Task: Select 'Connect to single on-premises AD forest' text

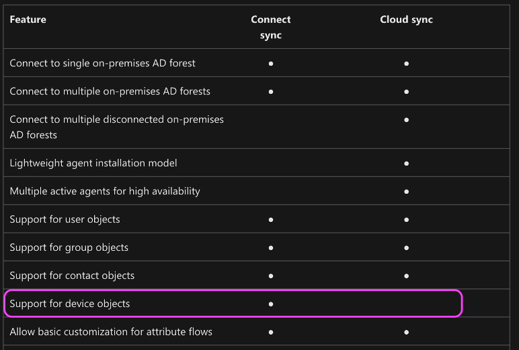Action: [102, 63]
